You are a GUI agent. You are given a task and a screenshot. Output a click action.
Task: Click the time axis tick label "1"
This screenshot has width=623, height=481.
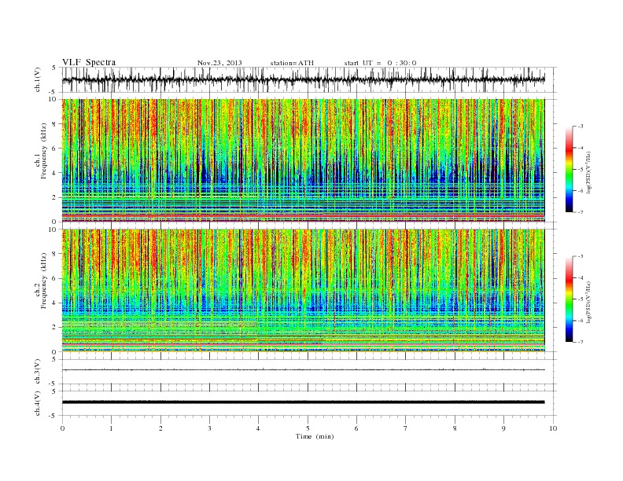pyautogui.click(x=111, y=428)
